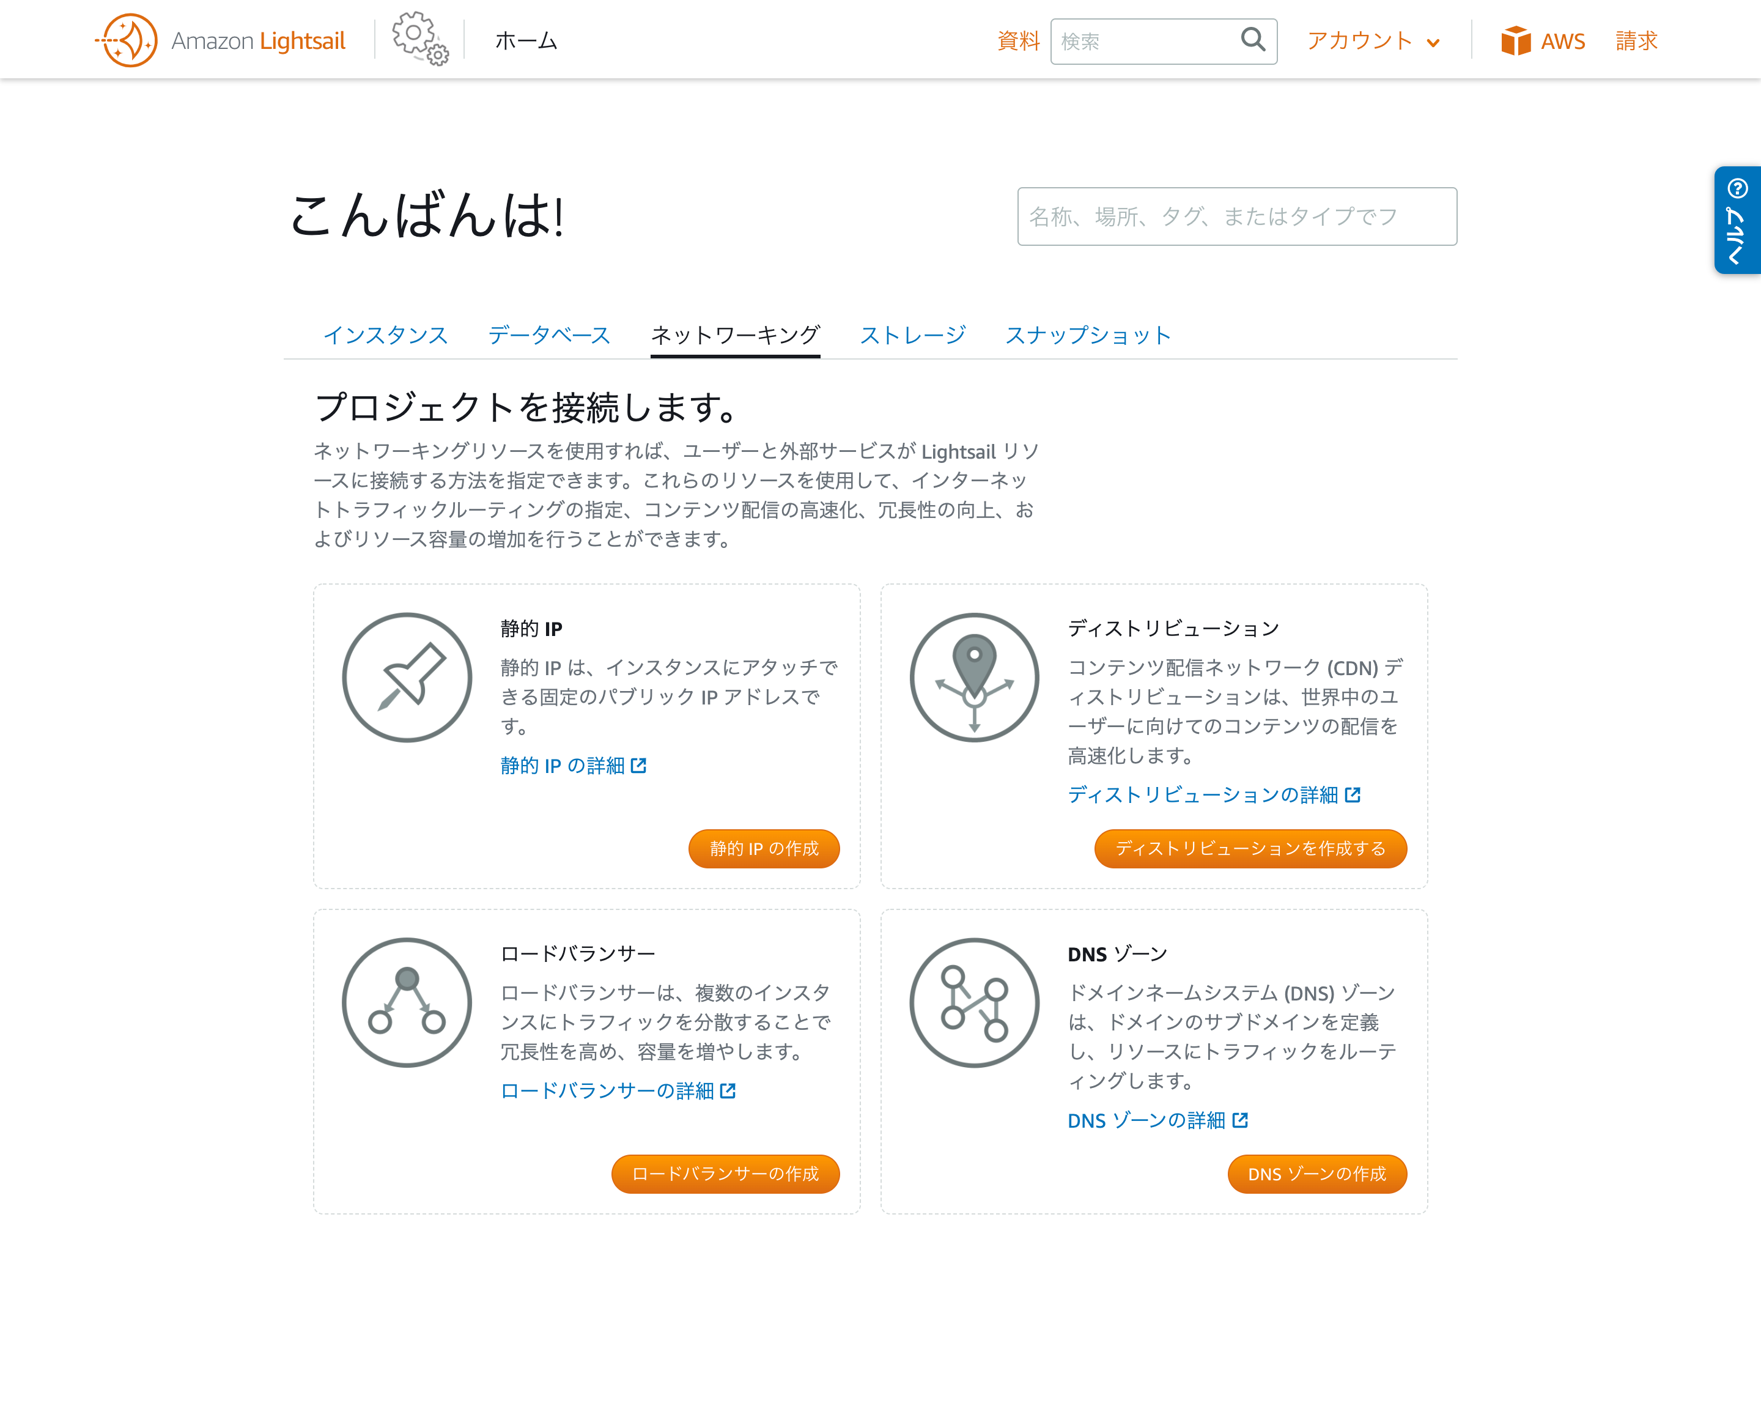Open the ヘルプ side panel tab
Image resolution: width=1761 pixels, height=1409 pixels.
coord(1737,220)
